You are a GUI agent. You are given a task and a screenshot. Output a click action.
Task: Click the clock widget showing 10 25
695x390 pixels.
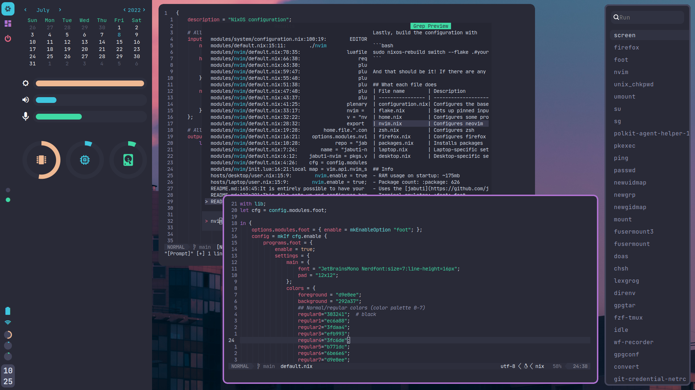(x=8, y=376)
